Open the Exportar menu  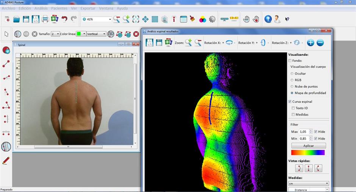click(x=88, y=8)
